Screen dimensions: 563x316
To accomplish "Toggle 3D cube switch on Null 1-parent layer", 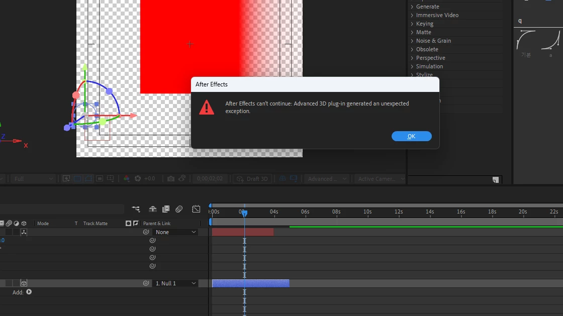I will [24, 283].
